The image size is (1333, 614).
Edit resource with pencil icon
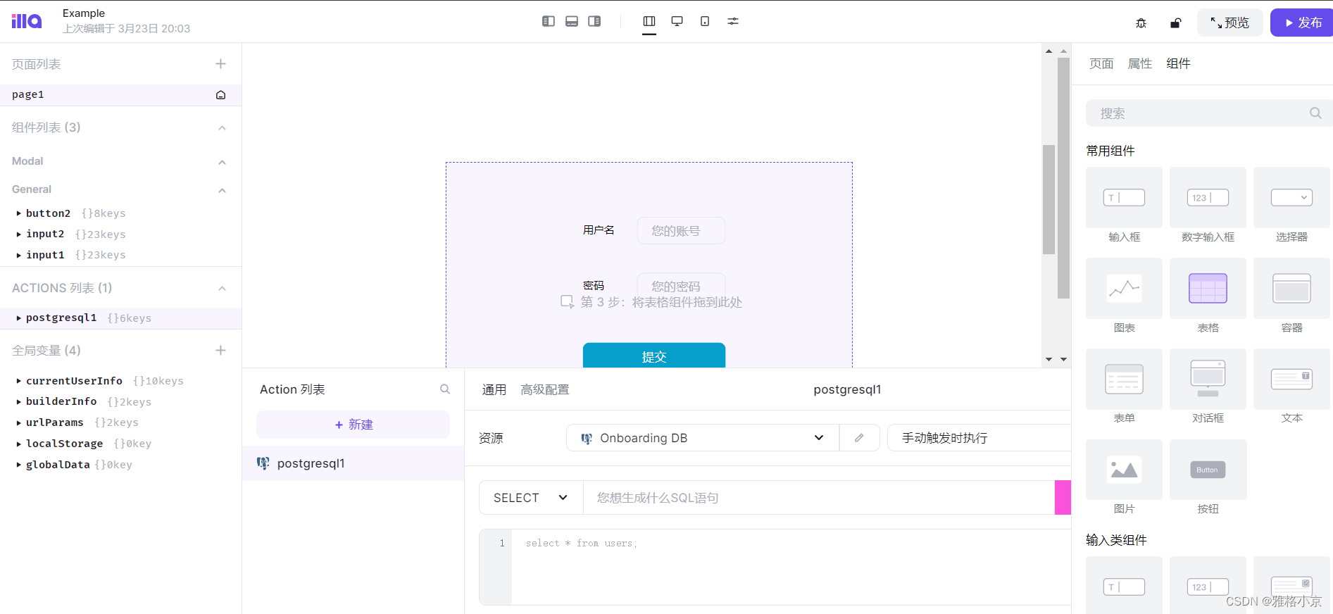point(859,438)
